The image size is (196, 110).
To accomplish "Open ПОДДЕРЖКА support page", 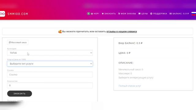I will (x=159, y=13).
